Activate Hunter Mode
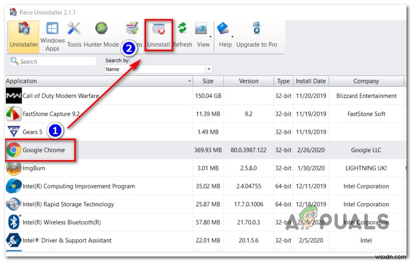 tap(101, 35)
